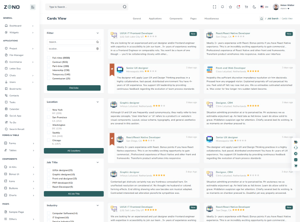The image size is (300, 222).
Task: Open the EN language dropdown
Action: coord(264,7)
